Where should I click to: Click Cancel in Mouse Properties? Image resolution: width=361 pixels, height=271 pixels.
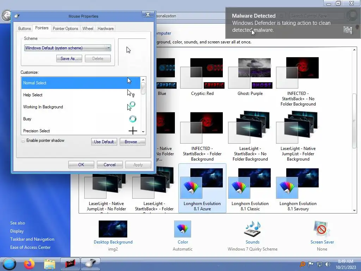(110, 165)
